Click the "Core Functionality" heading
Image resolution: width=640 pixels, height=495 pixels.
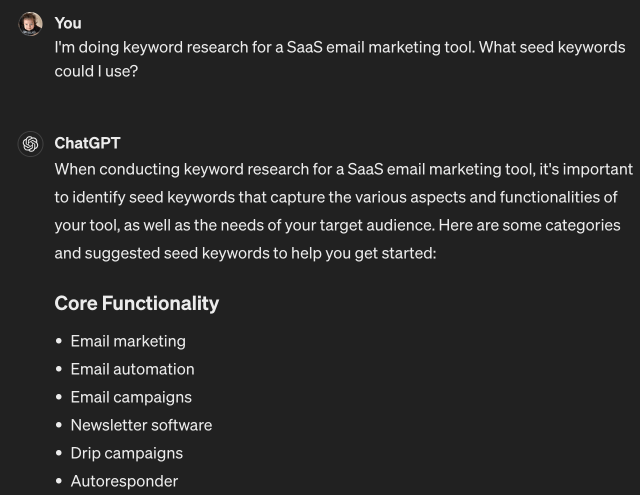pyautogui.click(x=136, y=303)
